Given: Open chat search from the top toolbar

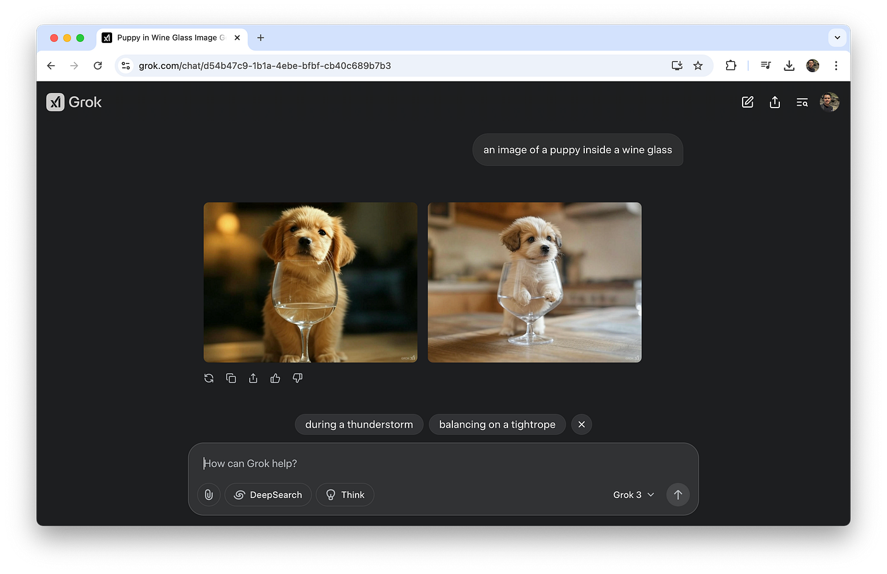Looking at the screenshot, I should pyautogui.click(x=801, y=102).
